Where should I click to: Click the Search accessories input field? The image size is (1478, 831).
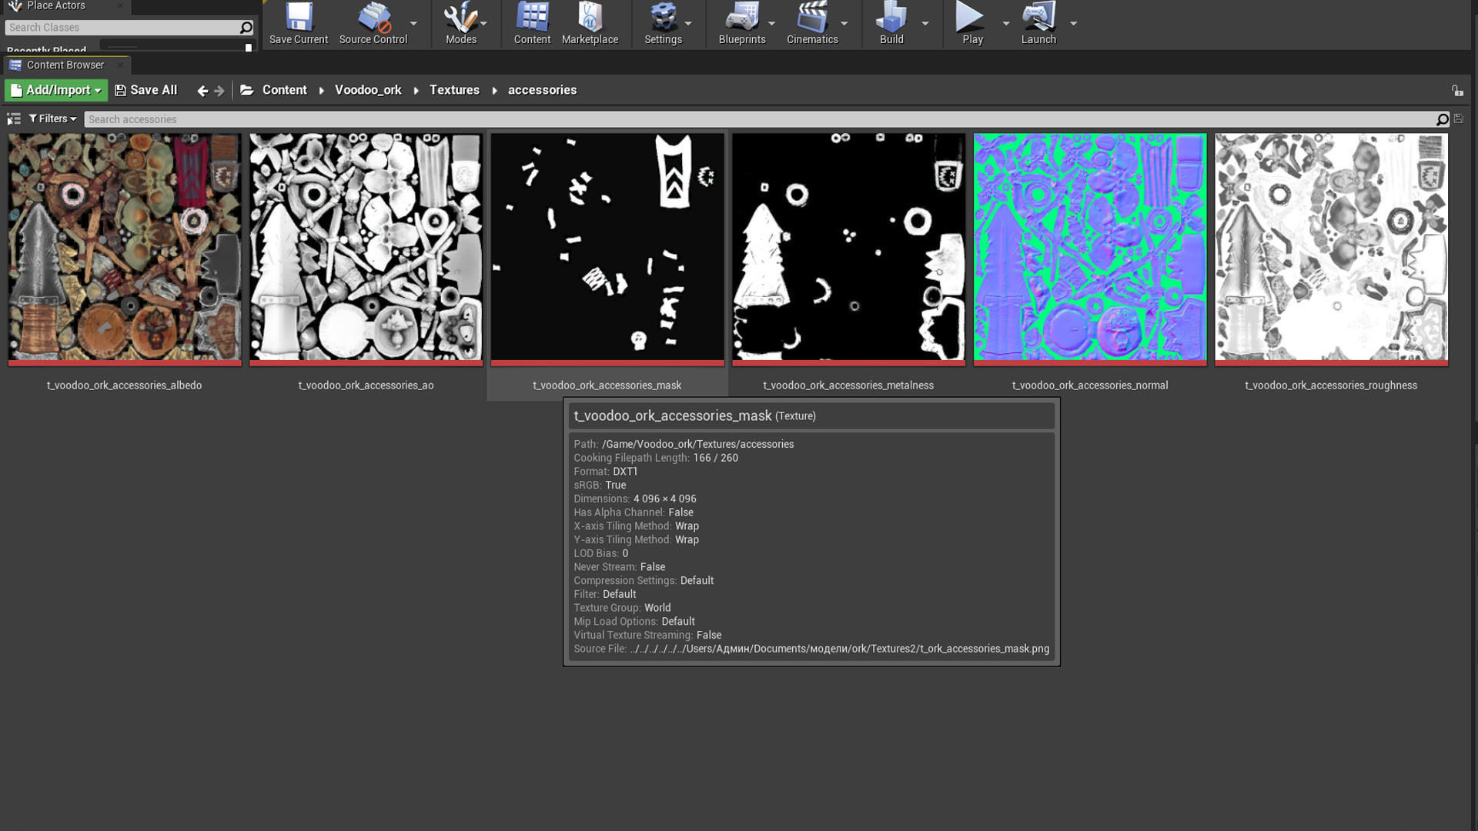point(758,119)
